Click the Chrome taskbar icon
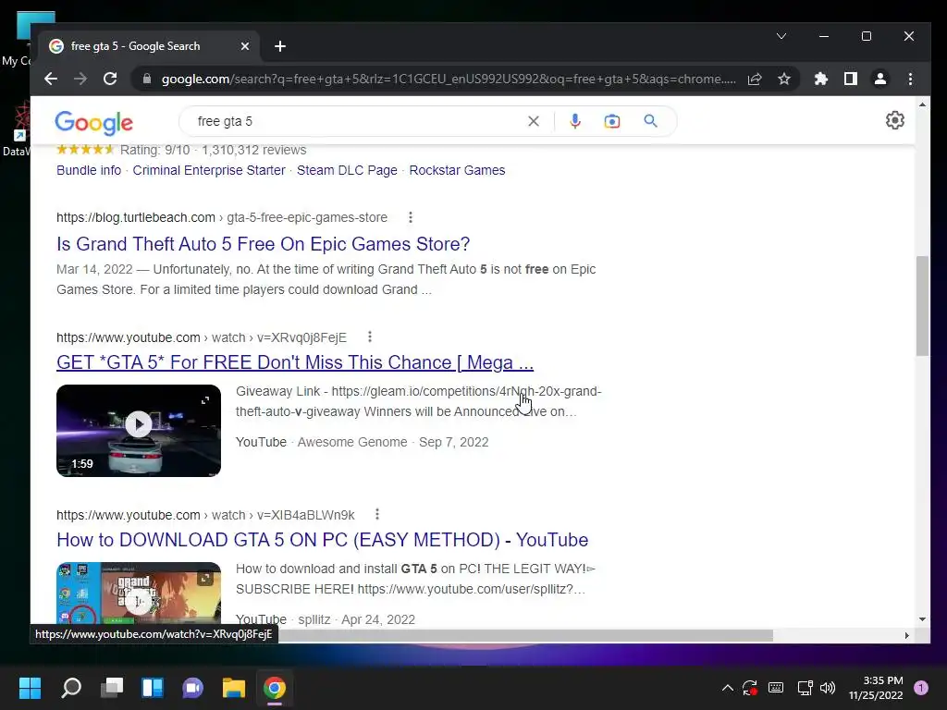Screen dimensions: 947x710 coord(274,688)
